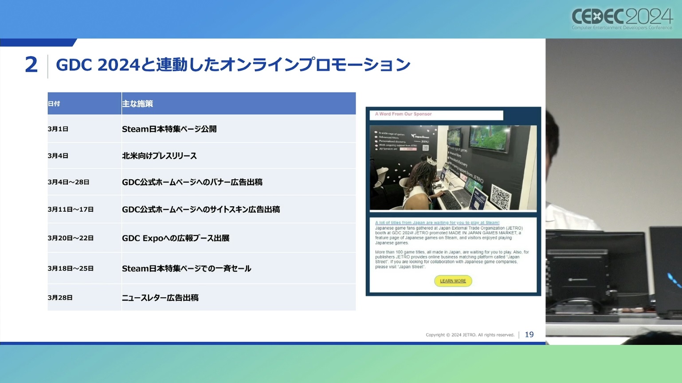Click the 'A Word From Our Sponsor' heading
682x383 pixels.
click(403, 114)
